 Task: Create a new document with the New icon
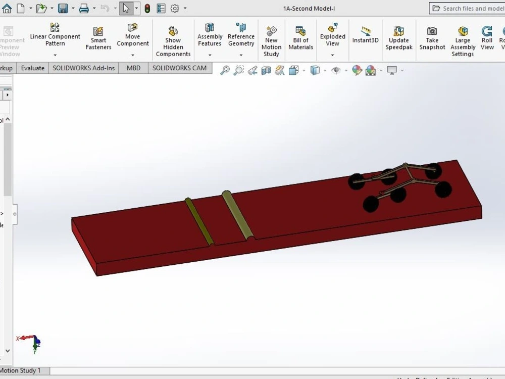pos(21,9)
